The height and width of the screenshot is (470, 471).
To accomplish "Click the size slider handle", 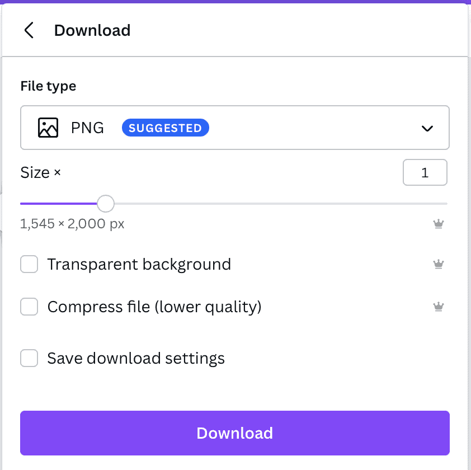I will click(x=106, y=204).
